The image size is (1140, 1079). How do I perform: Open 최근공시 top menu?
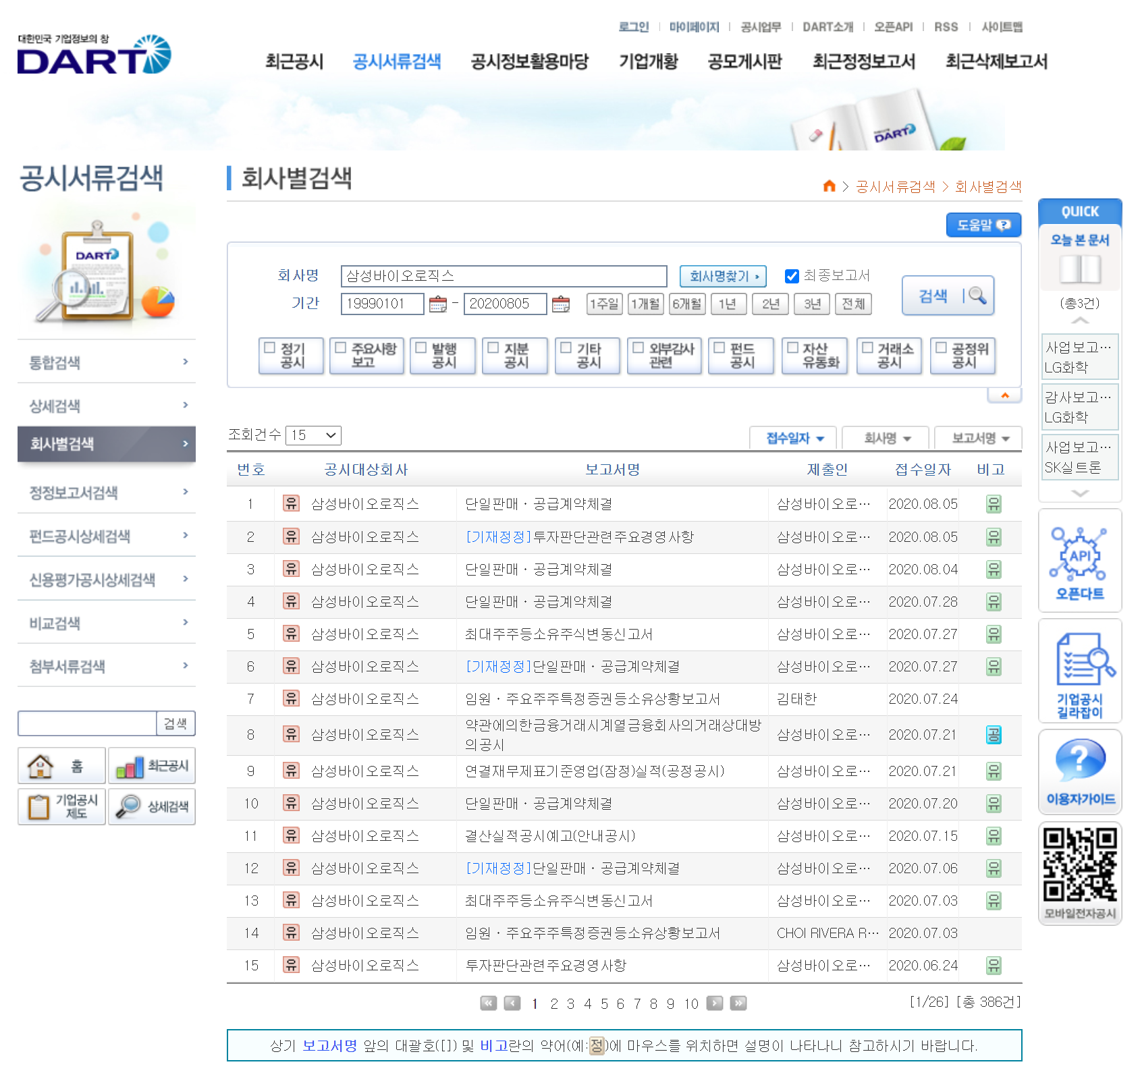tap(294, 61)
